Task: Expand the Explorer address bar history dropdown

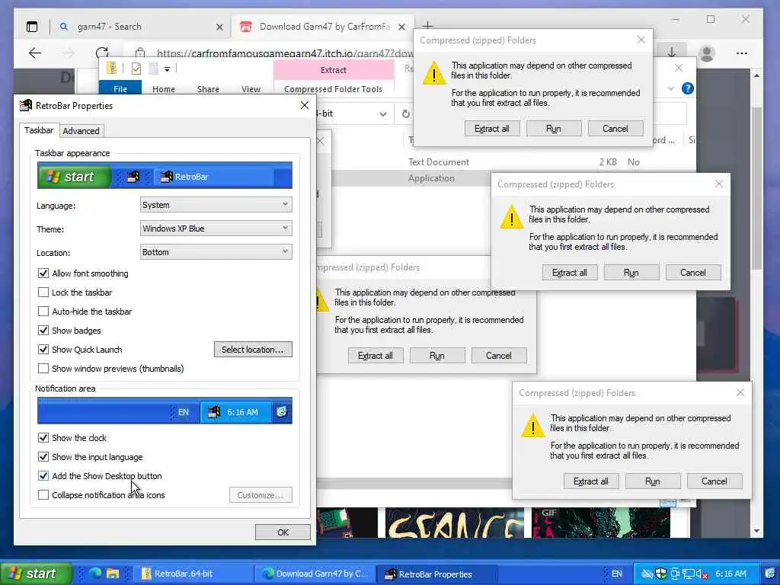Action: point(382,114)
